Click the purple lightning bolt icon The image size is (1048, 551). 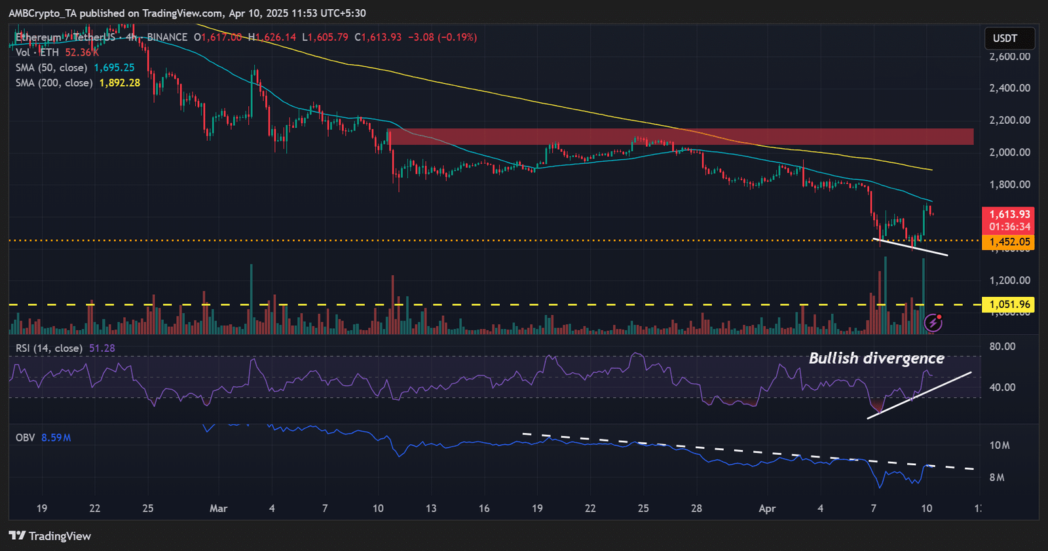click(933, 322)
